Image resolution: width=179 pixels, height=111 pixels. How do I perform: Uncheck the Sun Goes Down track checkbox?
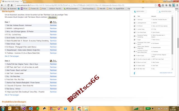pyautogui.click(x=135, y=32)
